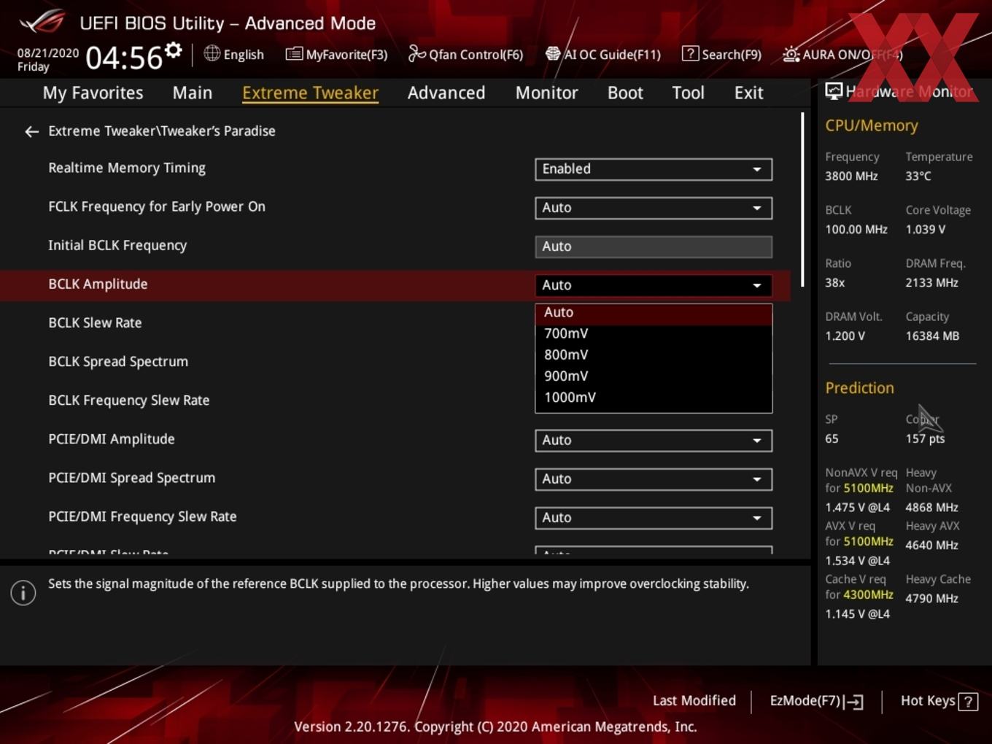Click CPU/Memory heading
This screenshot has height=744, width=992.
[872, 125]
